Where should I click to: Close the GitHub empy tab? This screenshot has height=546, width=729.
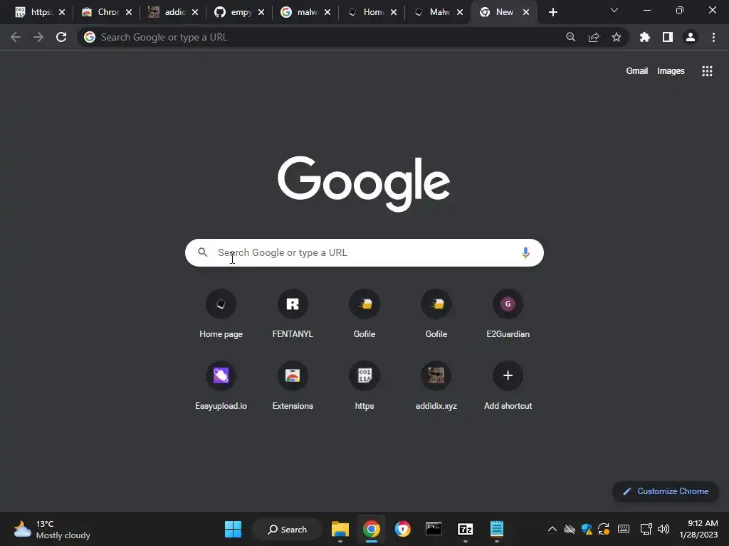(261, 12)
